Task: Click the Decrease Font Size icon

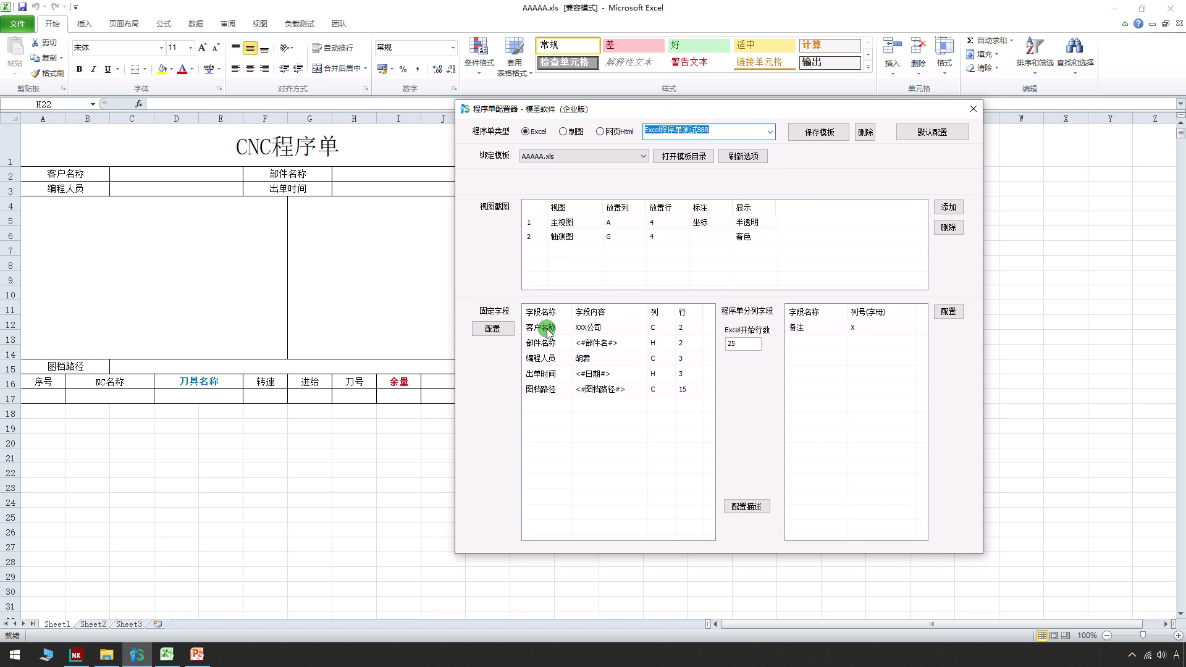Action: (x=216, y=48)
